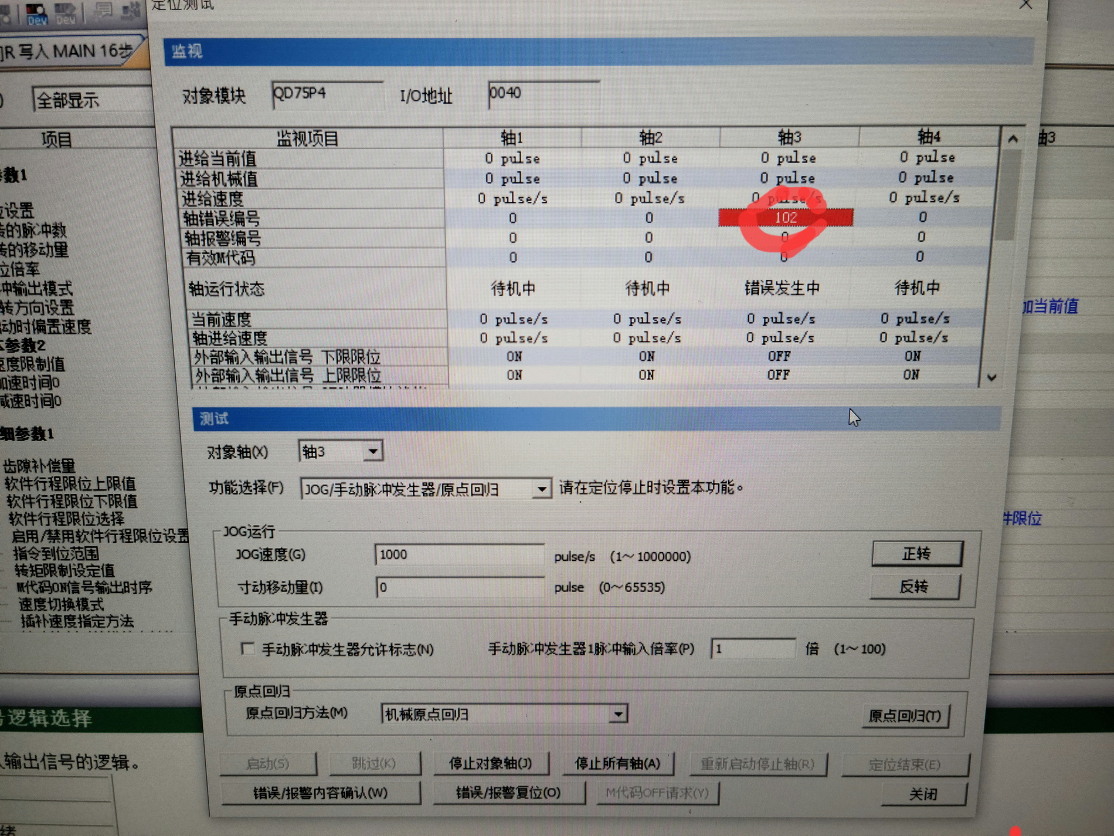Viewport: 1114px width, 836px height.
Task: Click the red axis 3 error code 102 cell
Action: tap(785, 218)
